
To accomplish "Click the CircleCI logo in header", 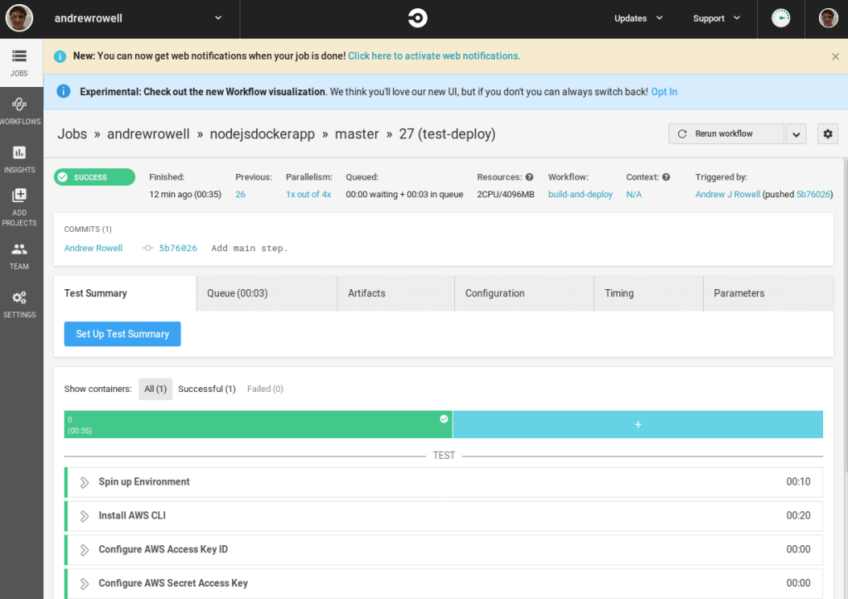I will tap(418, 18).
